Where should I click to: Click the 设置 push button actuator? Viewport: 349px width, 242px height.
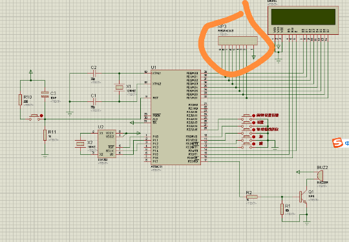pos(247,123)
